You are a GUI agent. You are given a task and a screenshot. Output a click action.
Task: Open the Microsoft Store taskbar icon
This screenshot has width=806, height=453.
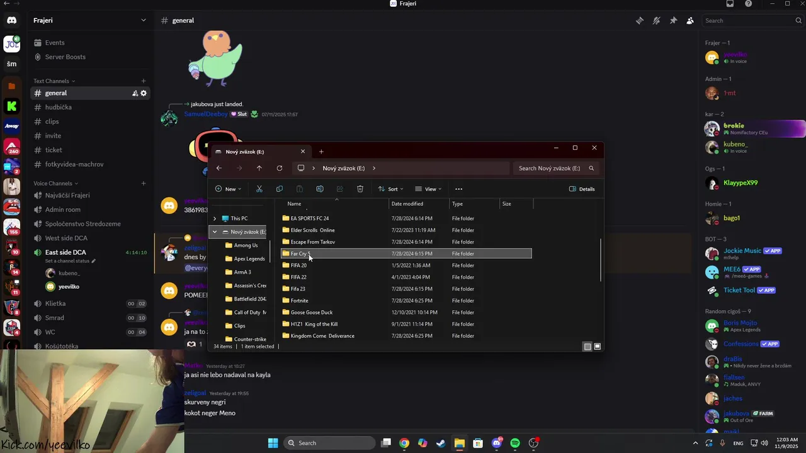(478, 443)
